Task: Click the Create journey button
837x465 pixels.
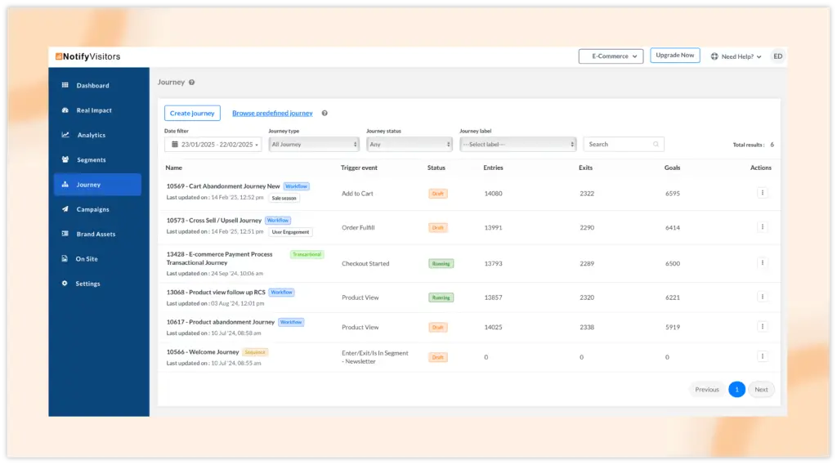Action: click(192, 114)
